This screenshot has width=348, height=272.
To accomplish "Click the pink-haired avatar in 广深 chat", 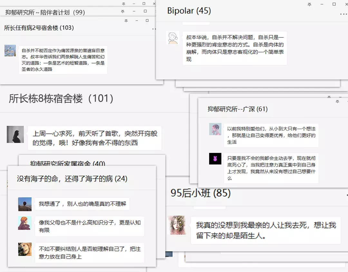I will pos(215,129).
